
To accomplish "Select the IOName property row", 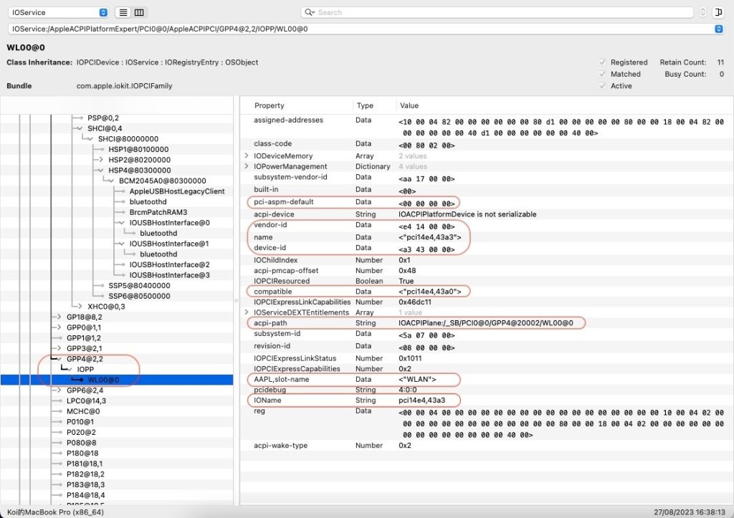I will click(487, 400).
